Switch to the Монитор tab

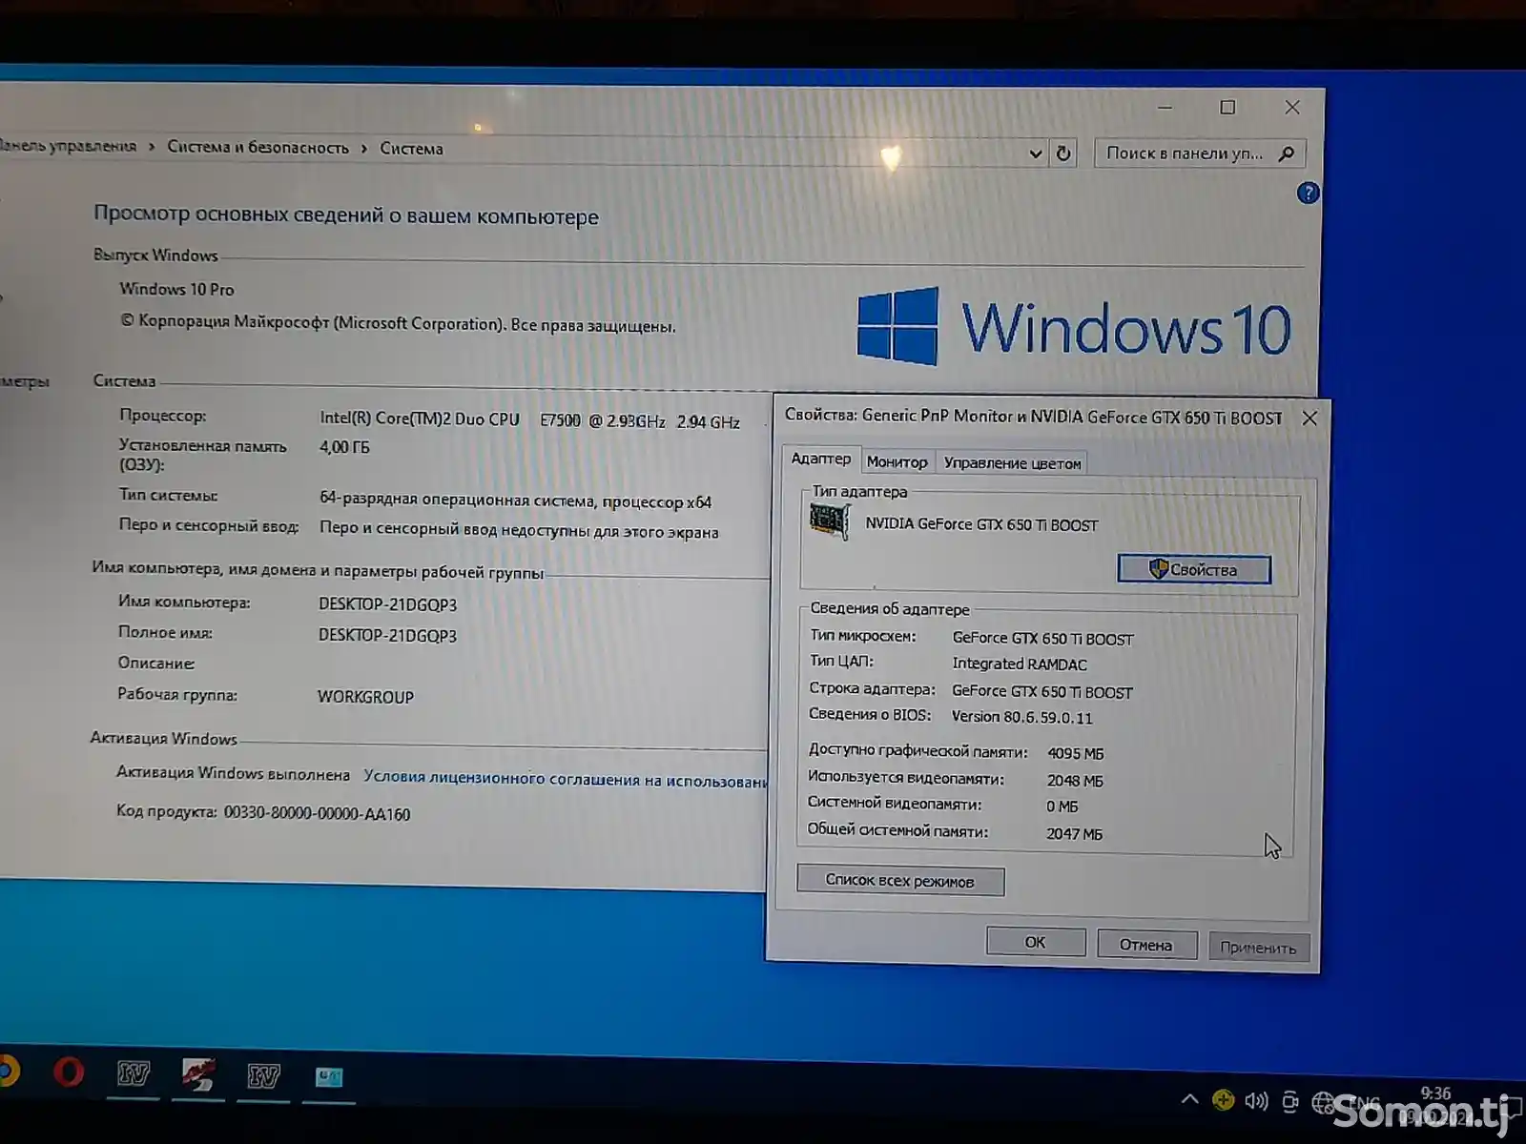click(x=897, y=461)
